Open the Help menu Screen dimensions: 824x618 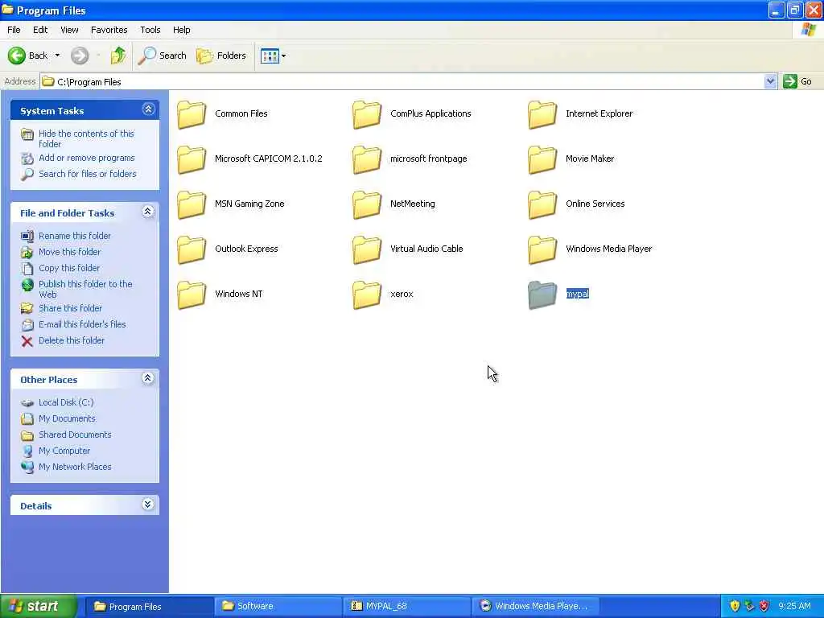[181, 30]
